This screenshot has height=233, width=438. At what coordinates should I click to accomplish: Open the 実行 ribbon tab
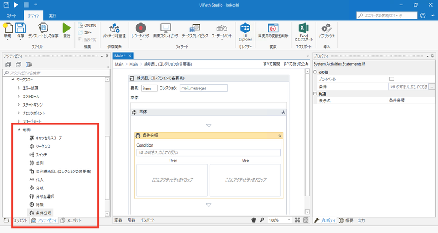click(53, 16)
